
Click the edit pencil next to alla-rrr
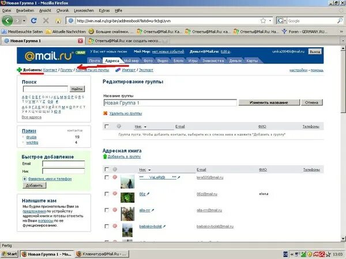[x=152, y=210]
